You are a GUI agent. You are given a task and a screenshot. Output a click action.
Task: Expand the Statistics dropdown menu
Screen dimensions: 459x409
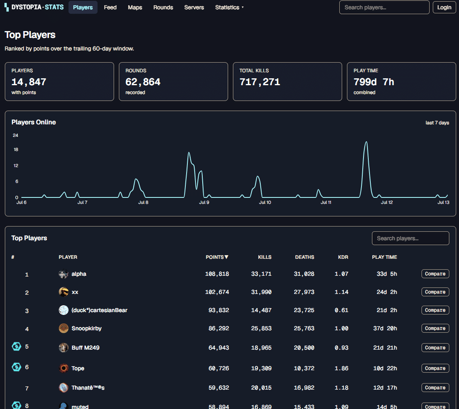[x=229, y=7]
